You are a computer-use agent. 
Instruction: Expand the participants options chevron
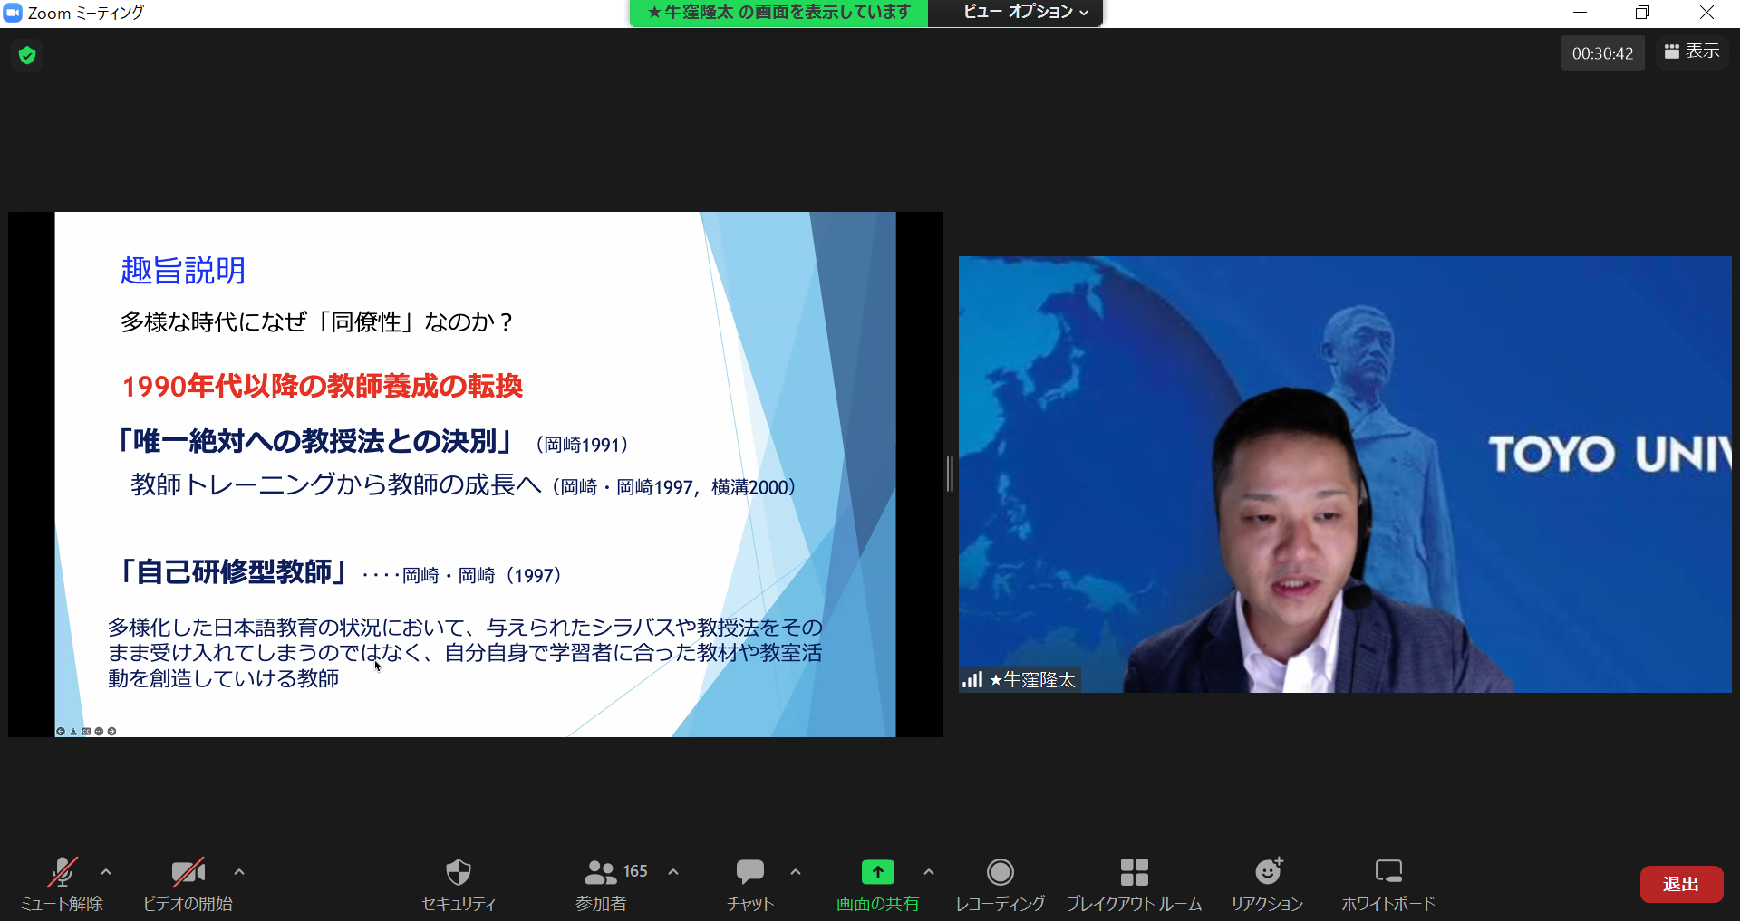point(673,872)
